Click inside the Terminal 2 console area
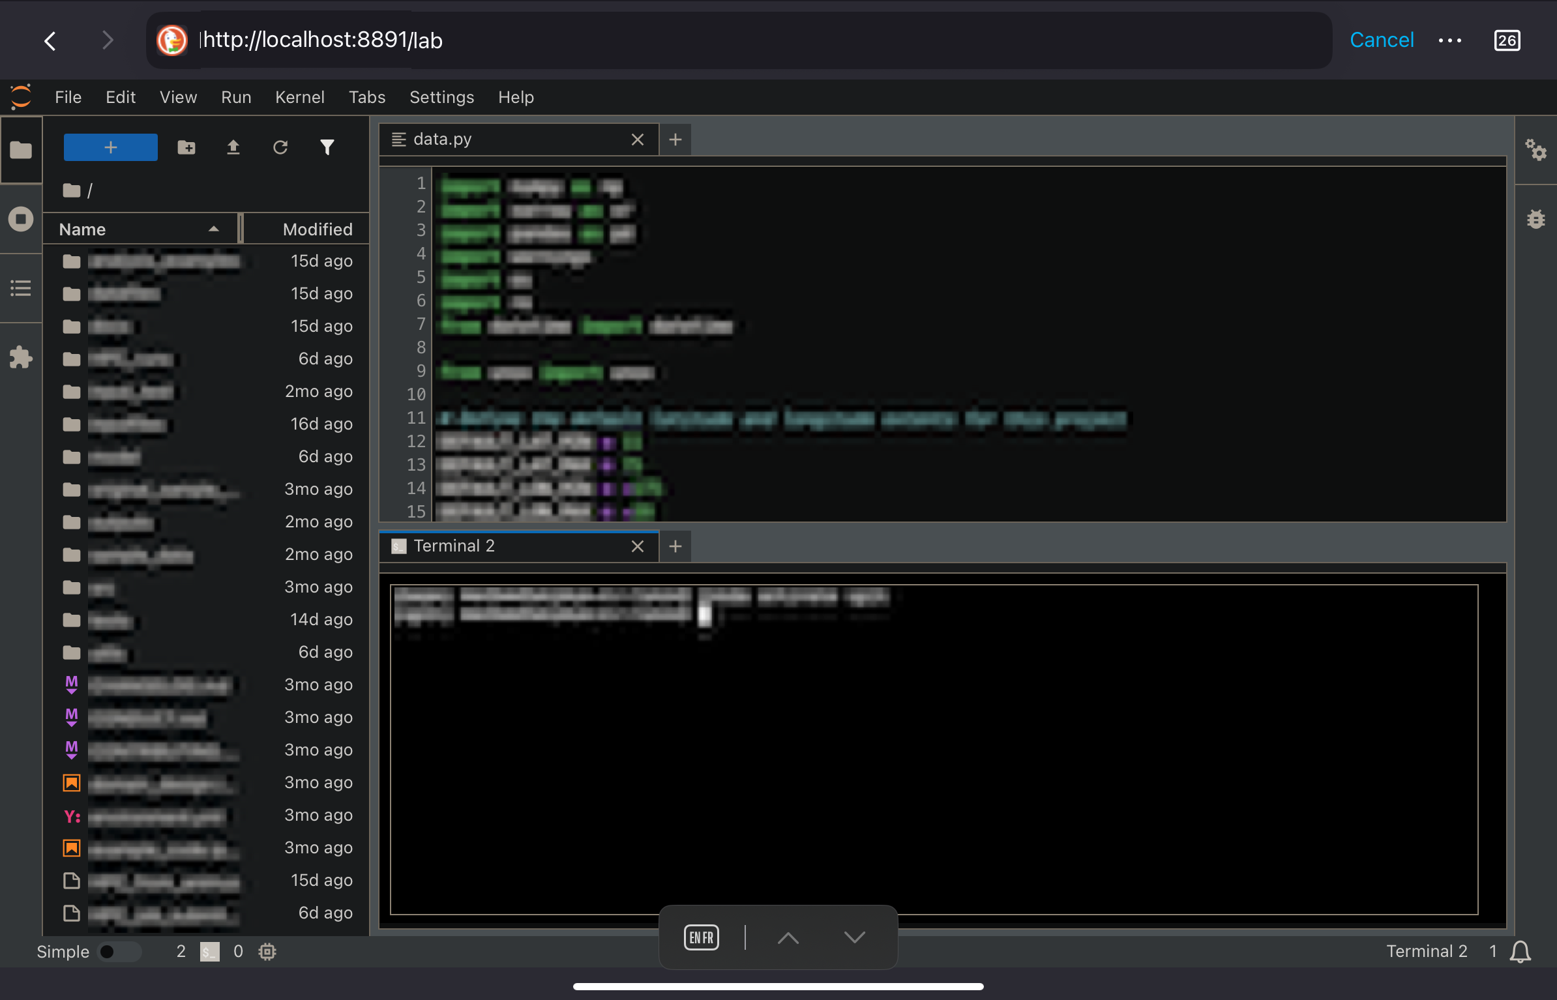1557x1000 pixels. click(x=934, y=750)
